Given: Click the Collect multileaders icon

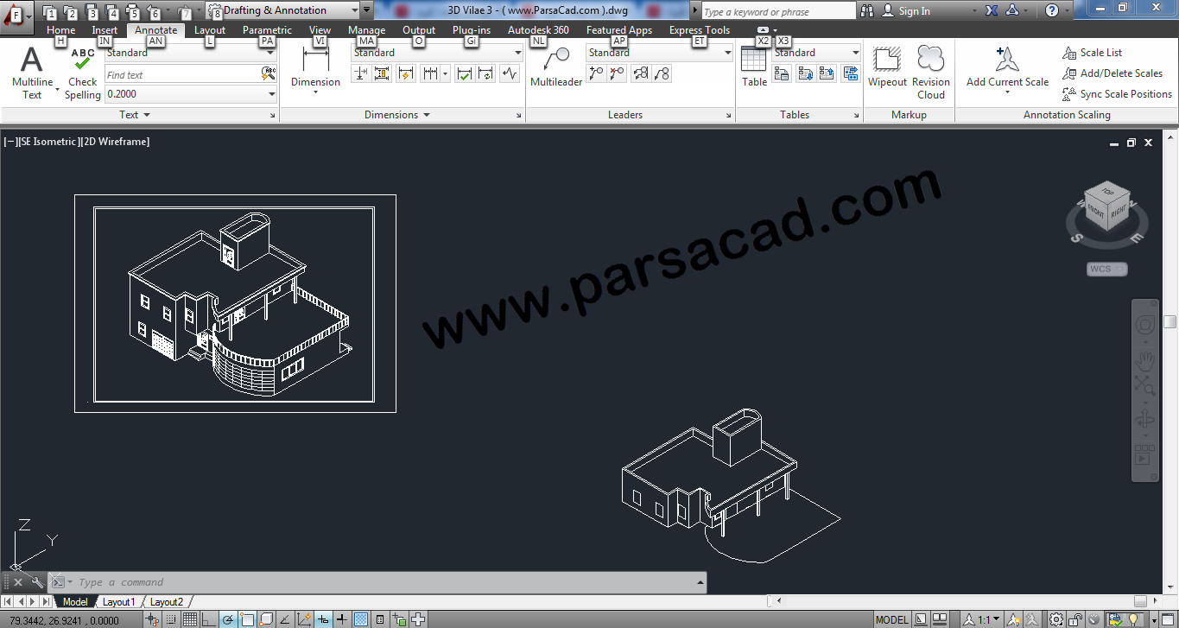Looking at the screenshot, I should (x=662, y=74).
